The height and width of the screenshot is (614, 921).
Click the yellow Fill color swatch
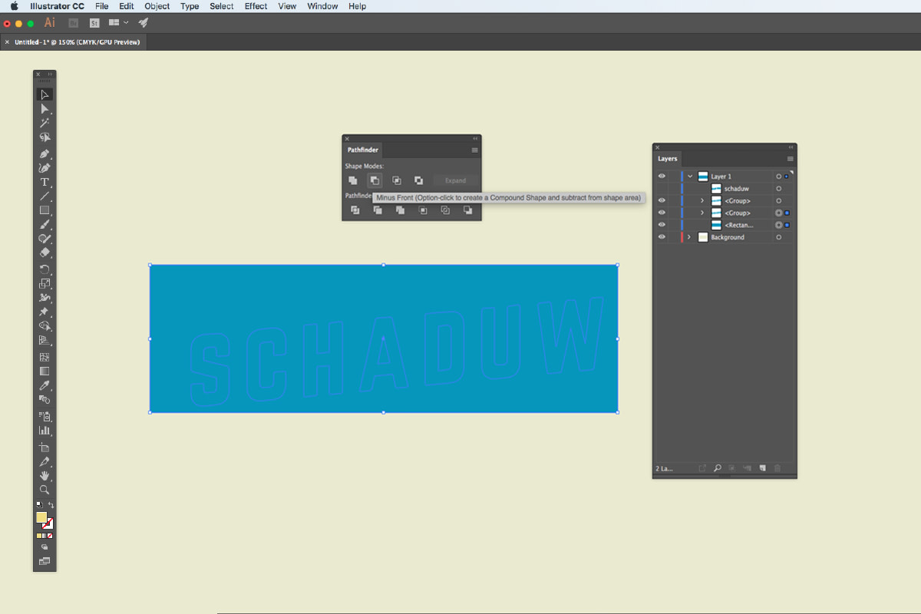point(41,518)
